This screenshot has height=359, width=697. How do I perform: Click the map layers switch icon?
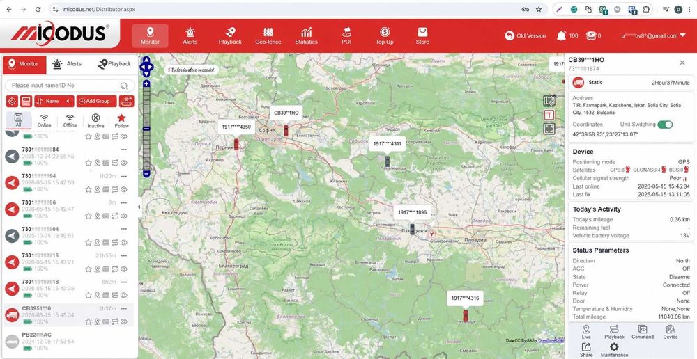point(549,101)
